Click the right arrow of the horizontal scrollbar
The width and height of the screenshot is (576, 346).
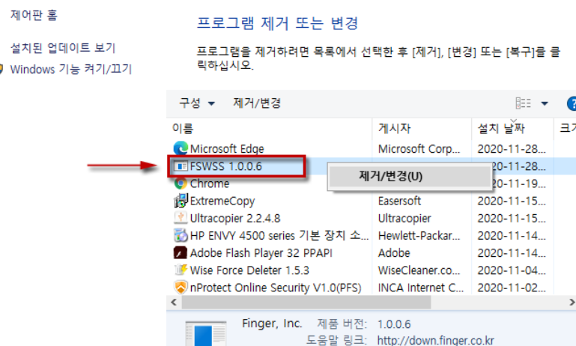(572, 303)
